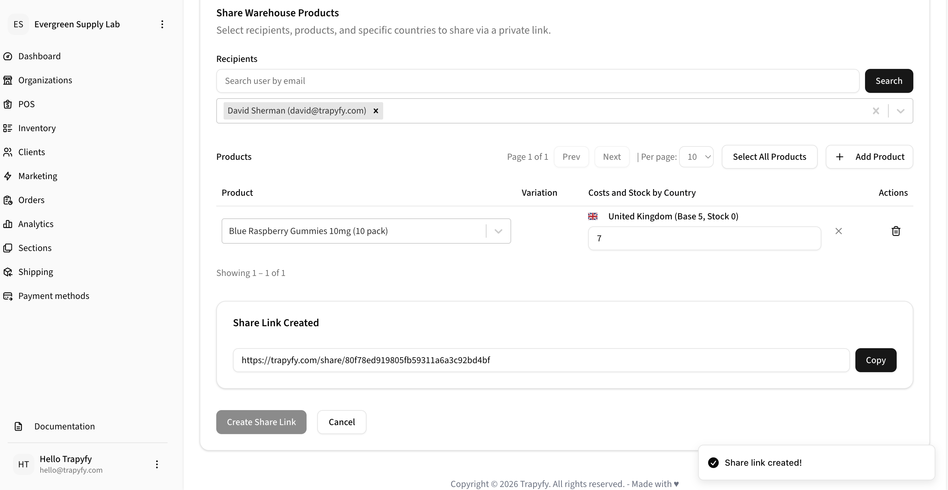948x490 pixels.
Task: Click the Search button
Action: 889,81
